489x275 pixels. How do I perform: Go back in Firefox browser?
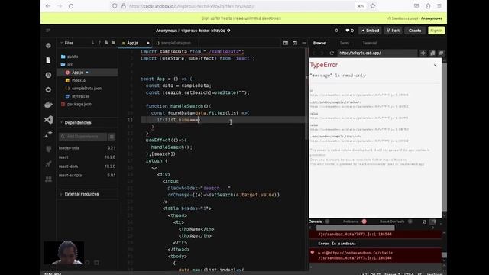[48, 6]
